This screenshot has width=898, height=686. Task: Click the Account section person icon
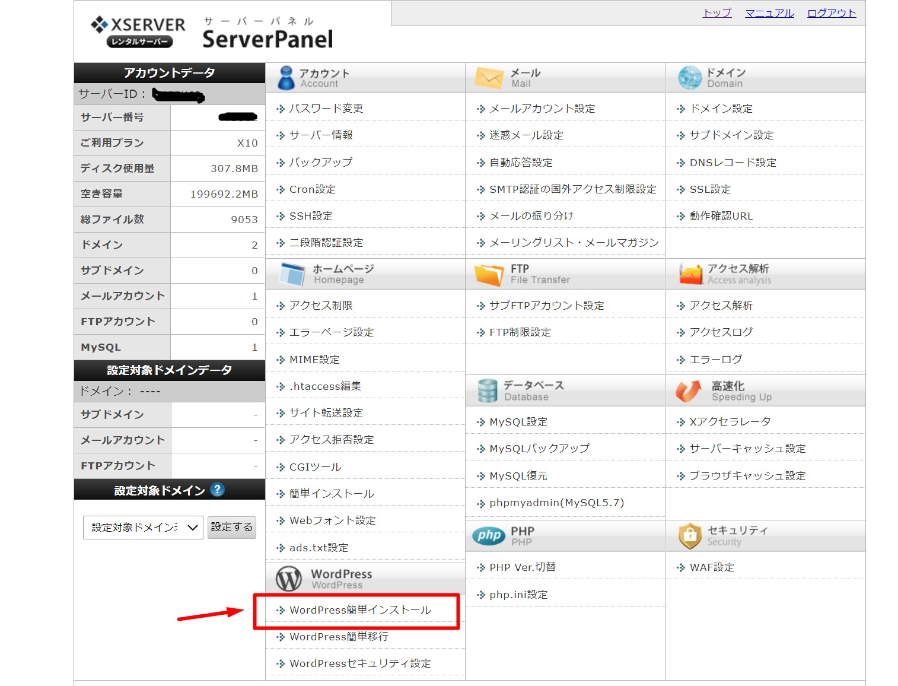click(286, 78)
